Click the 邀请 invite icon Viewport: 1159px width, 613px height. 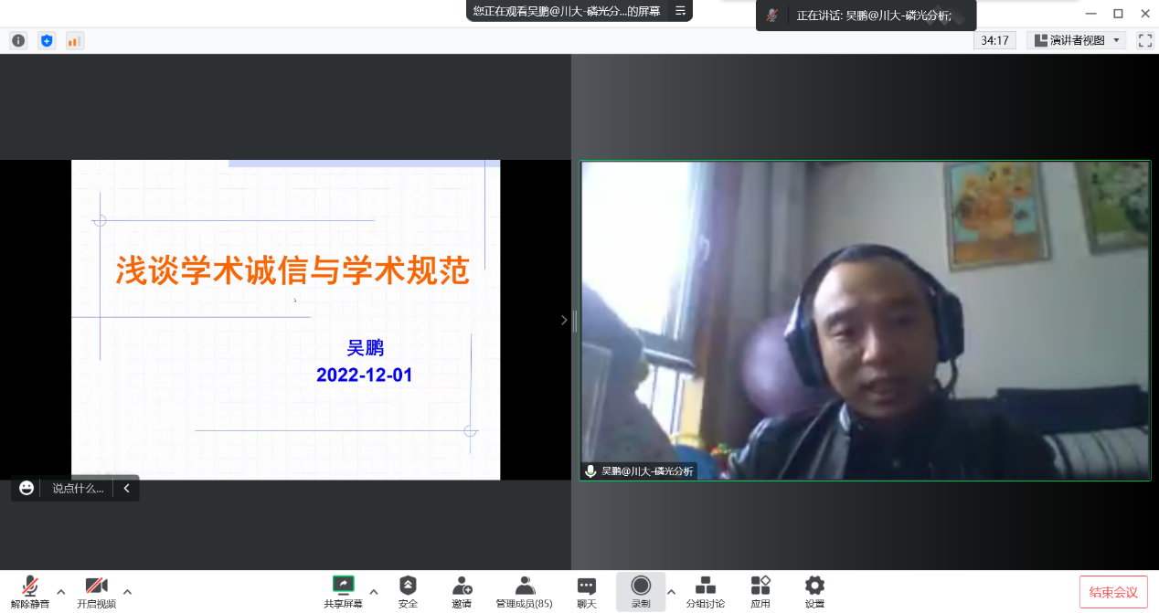pos(462,591)
